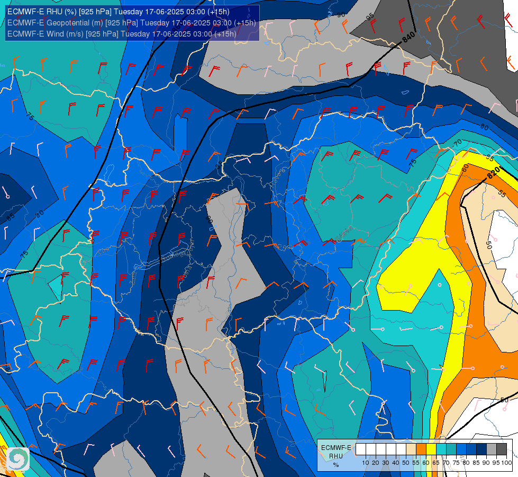The image size is (518, 477).
Task: Click the white legend swatch between 40 and 50
Action: point(401,449)
